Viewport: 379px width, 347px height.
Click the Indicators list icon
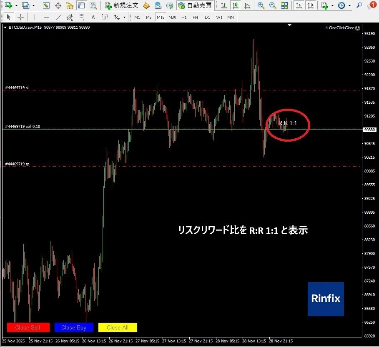325,5
